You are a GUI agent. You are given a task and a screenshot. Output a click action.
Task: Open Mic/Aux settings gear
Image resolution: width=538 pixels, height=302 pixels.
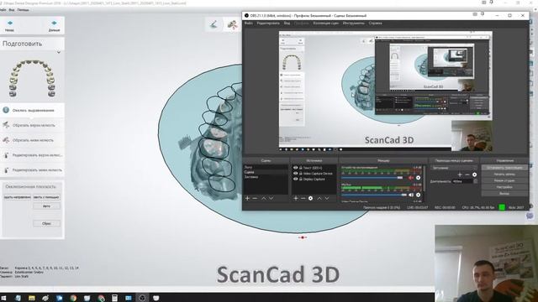(419, 195)
